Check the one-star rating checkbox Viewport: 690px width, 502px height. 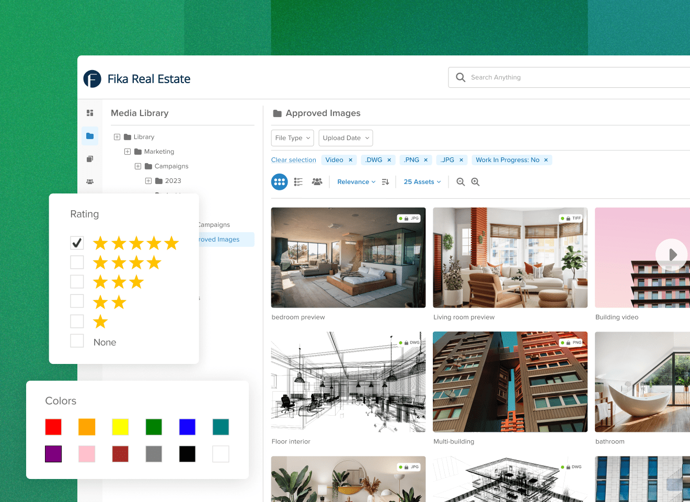coord(77,321)
